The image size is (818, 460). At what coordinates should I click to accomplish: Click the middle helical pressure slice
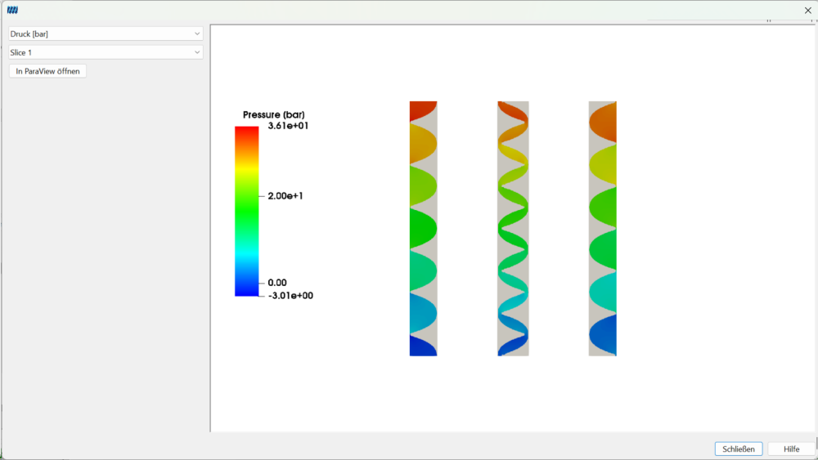point(514,229)
